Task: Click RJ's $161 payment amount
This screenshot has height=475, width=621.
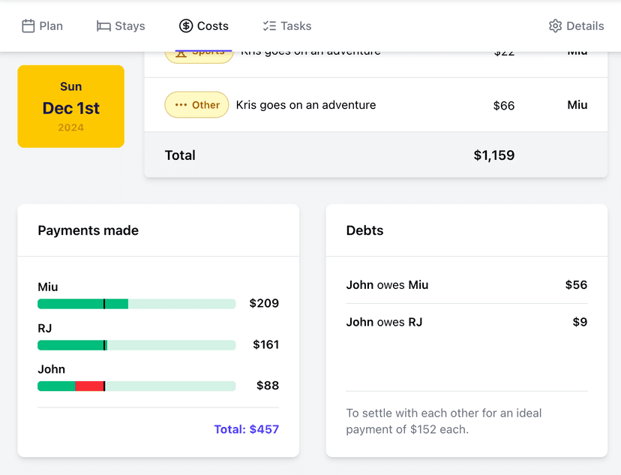Action: click(x=267, y=344)
